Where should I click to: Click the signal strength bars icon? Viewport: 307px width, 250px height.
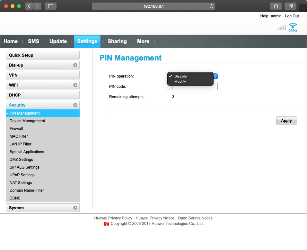pyautogui.click(x=282, y=28)
